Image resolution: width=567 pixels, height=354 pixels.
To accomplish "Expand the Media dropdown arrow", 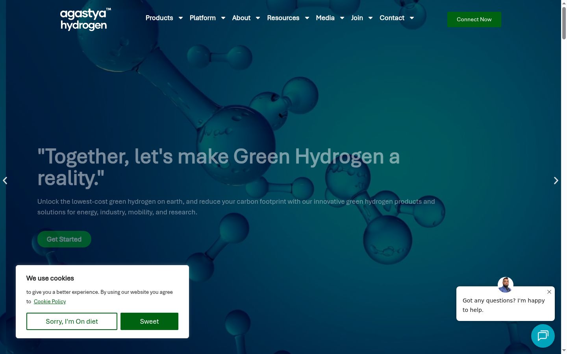I will pos(342,18).
